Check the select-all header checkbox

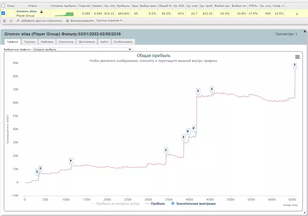3,6
